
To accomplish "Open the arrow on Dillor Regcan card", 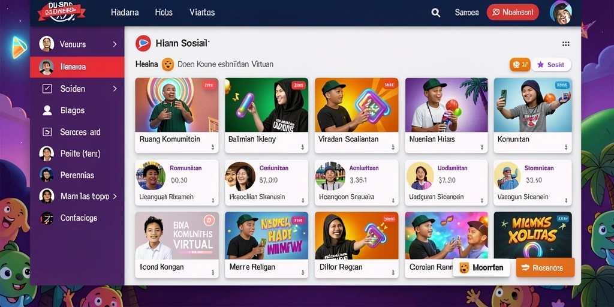I will point(393,272).
